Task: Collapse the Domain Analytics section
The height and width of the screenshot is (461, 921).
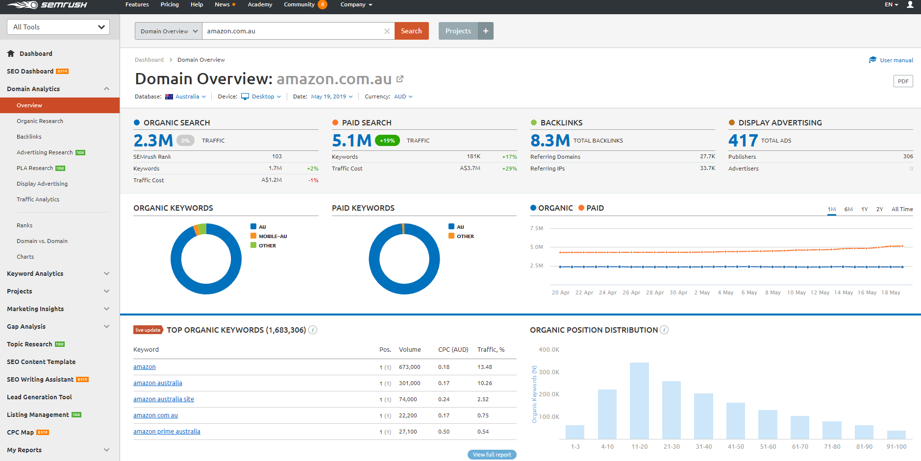Action: [x=106, y=89]
